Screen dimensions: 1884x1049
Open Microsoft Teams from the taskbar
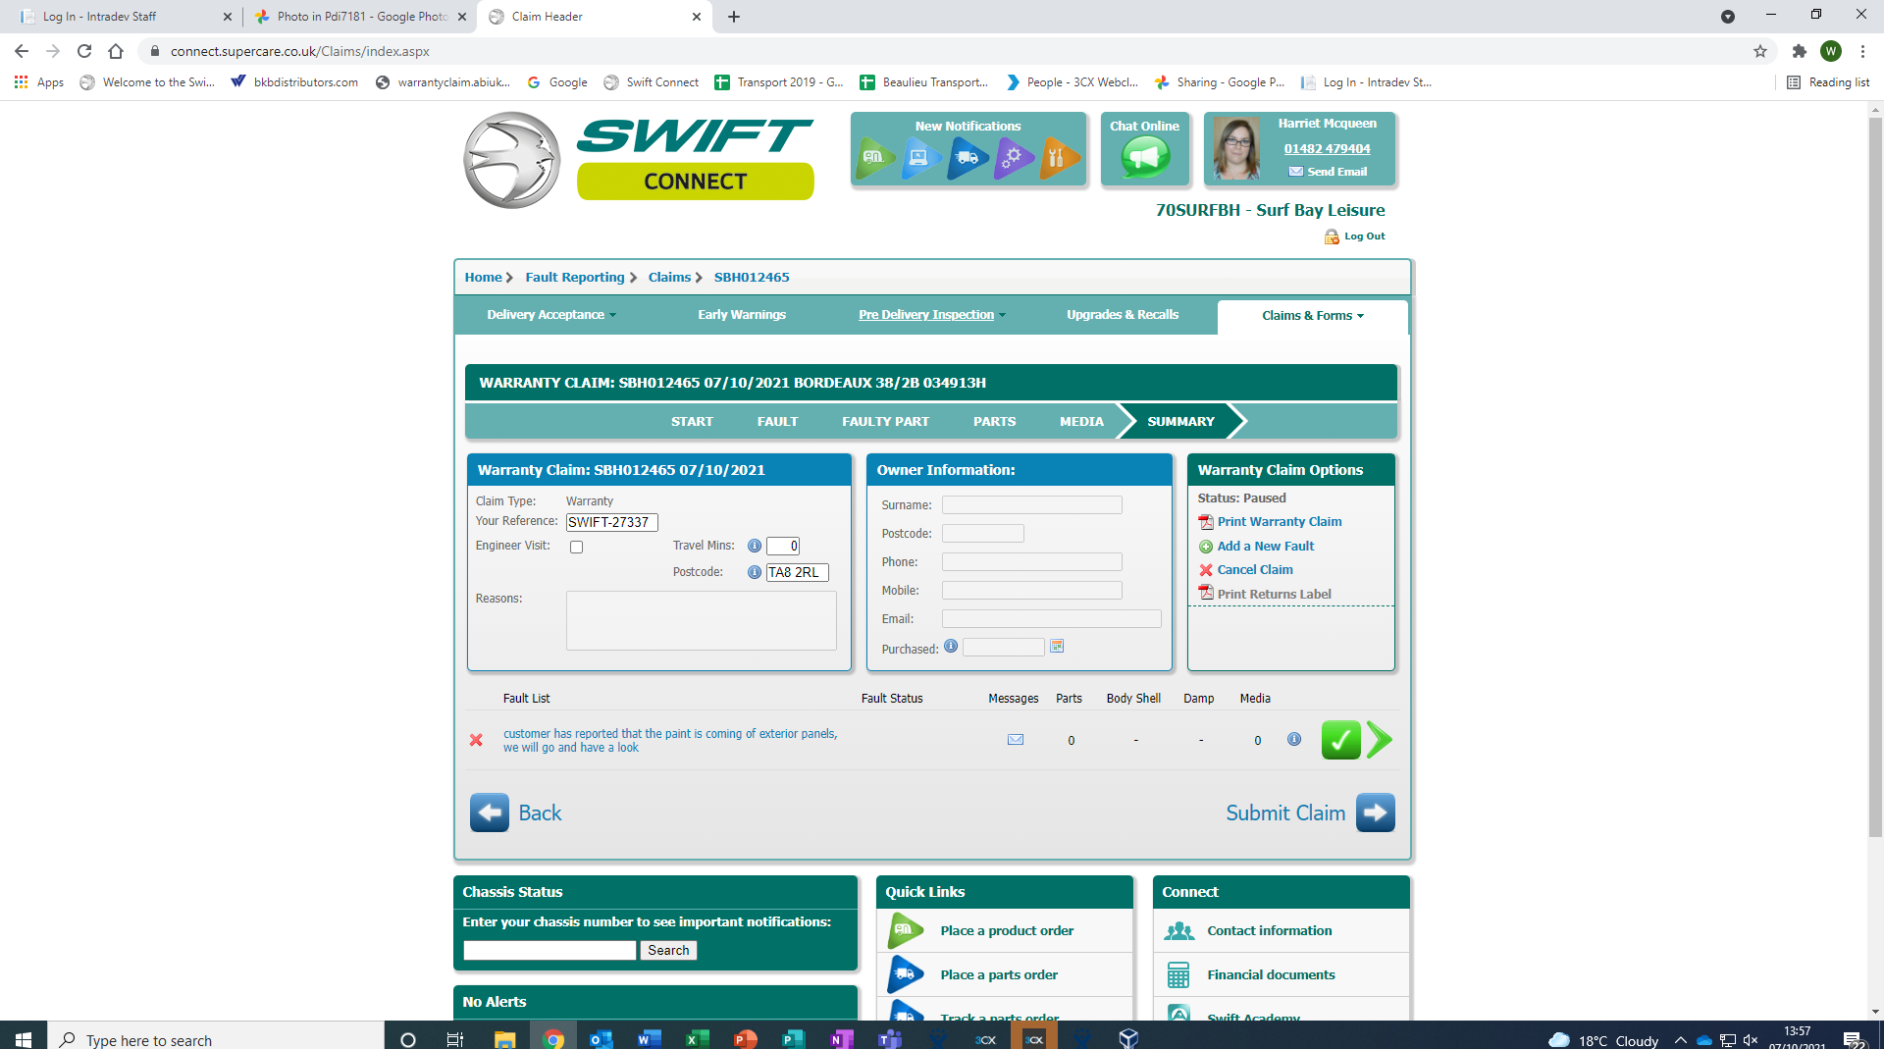point(890,1038)
